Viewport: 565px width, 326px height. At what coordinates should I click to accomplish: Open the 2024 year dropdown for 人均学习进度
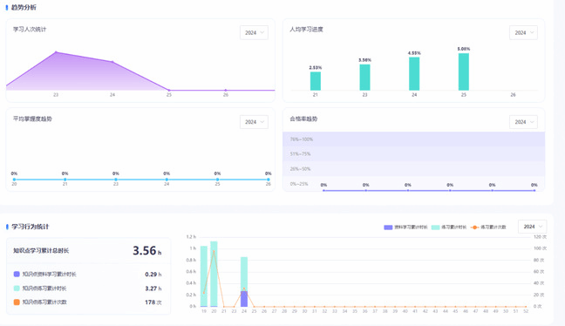[523, 32]
